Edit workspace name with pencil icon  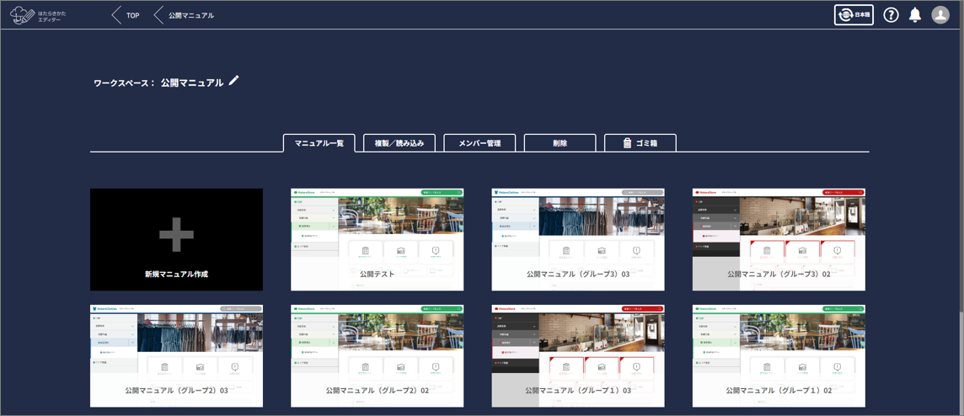pyautogui.click(x=234, y=81)
